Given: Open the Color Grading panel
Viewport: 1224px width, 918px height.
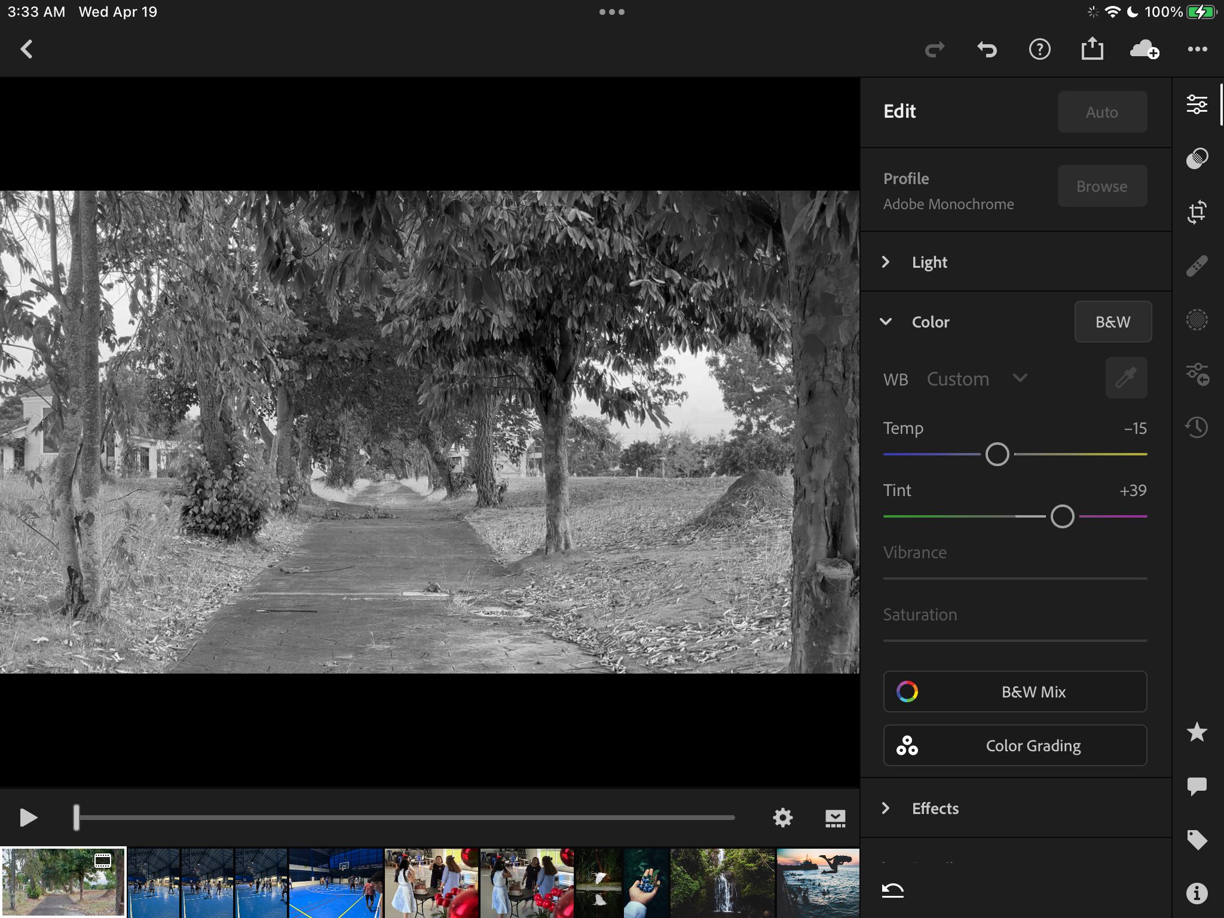Looking at the screenshot, I should [1014, 745].
